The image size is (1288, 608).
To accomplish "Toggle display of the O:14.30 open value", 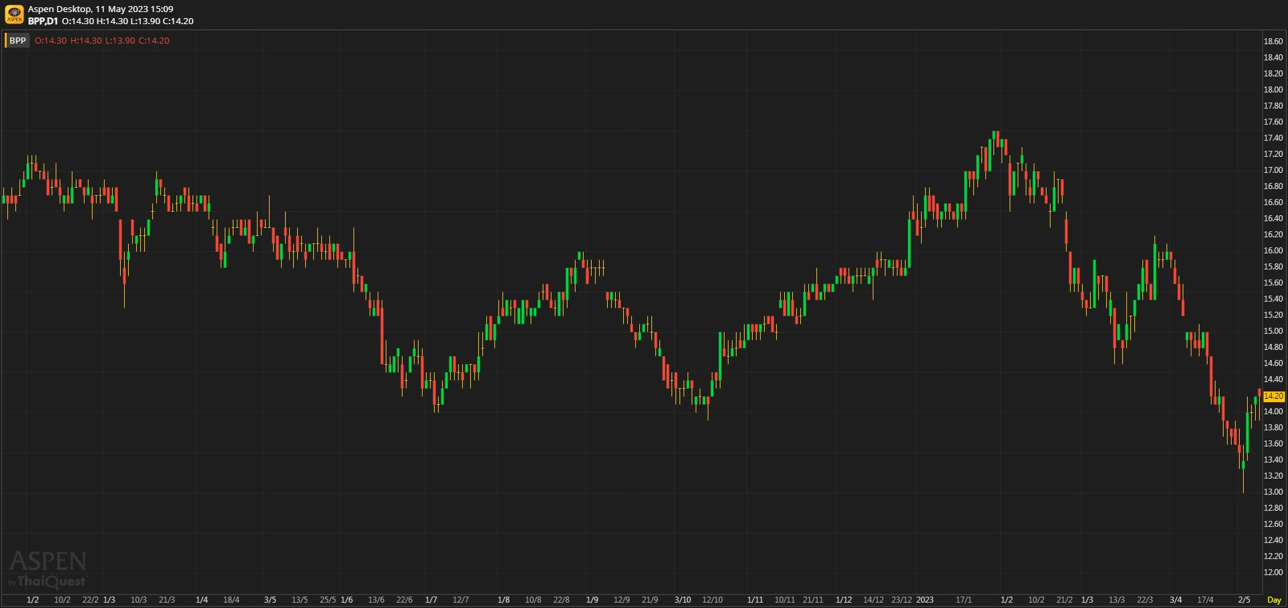I will pyautogui.click(x=76, y=21).
